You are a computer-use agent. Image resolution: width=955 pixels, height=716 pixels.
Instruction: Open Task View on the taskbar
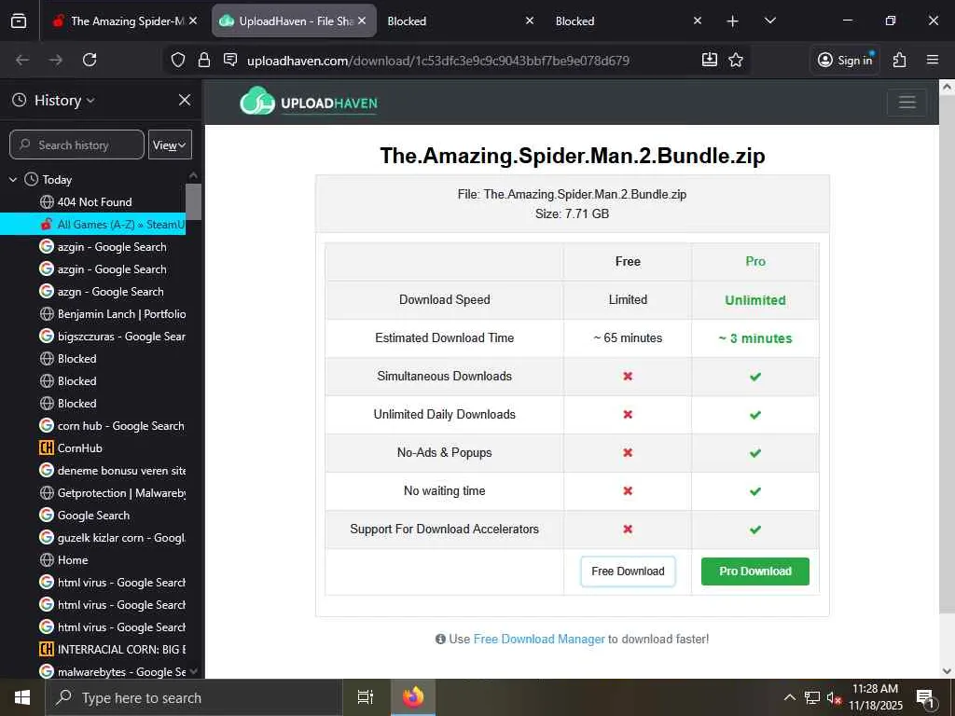tap(366, 697)
